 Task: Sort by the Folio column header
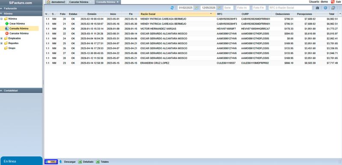tap(62, 14)
